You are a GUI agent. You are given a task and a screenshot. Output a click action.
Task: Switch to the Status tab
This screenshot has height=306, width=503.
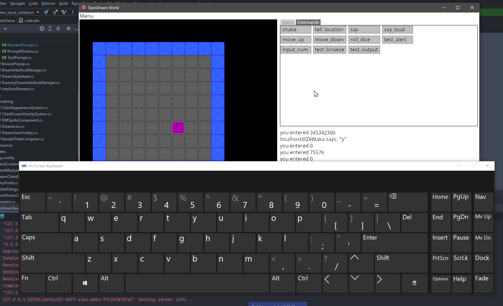pos(287,22)
